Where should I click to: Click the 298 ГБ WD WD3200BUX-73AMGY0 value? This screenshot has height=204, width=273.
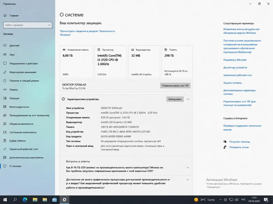(x=120, y=127)
